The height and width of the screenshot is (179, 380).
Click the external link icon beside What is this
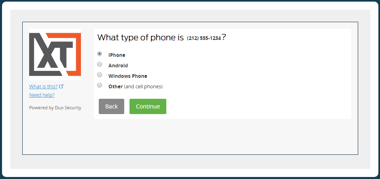click(62, 86)
